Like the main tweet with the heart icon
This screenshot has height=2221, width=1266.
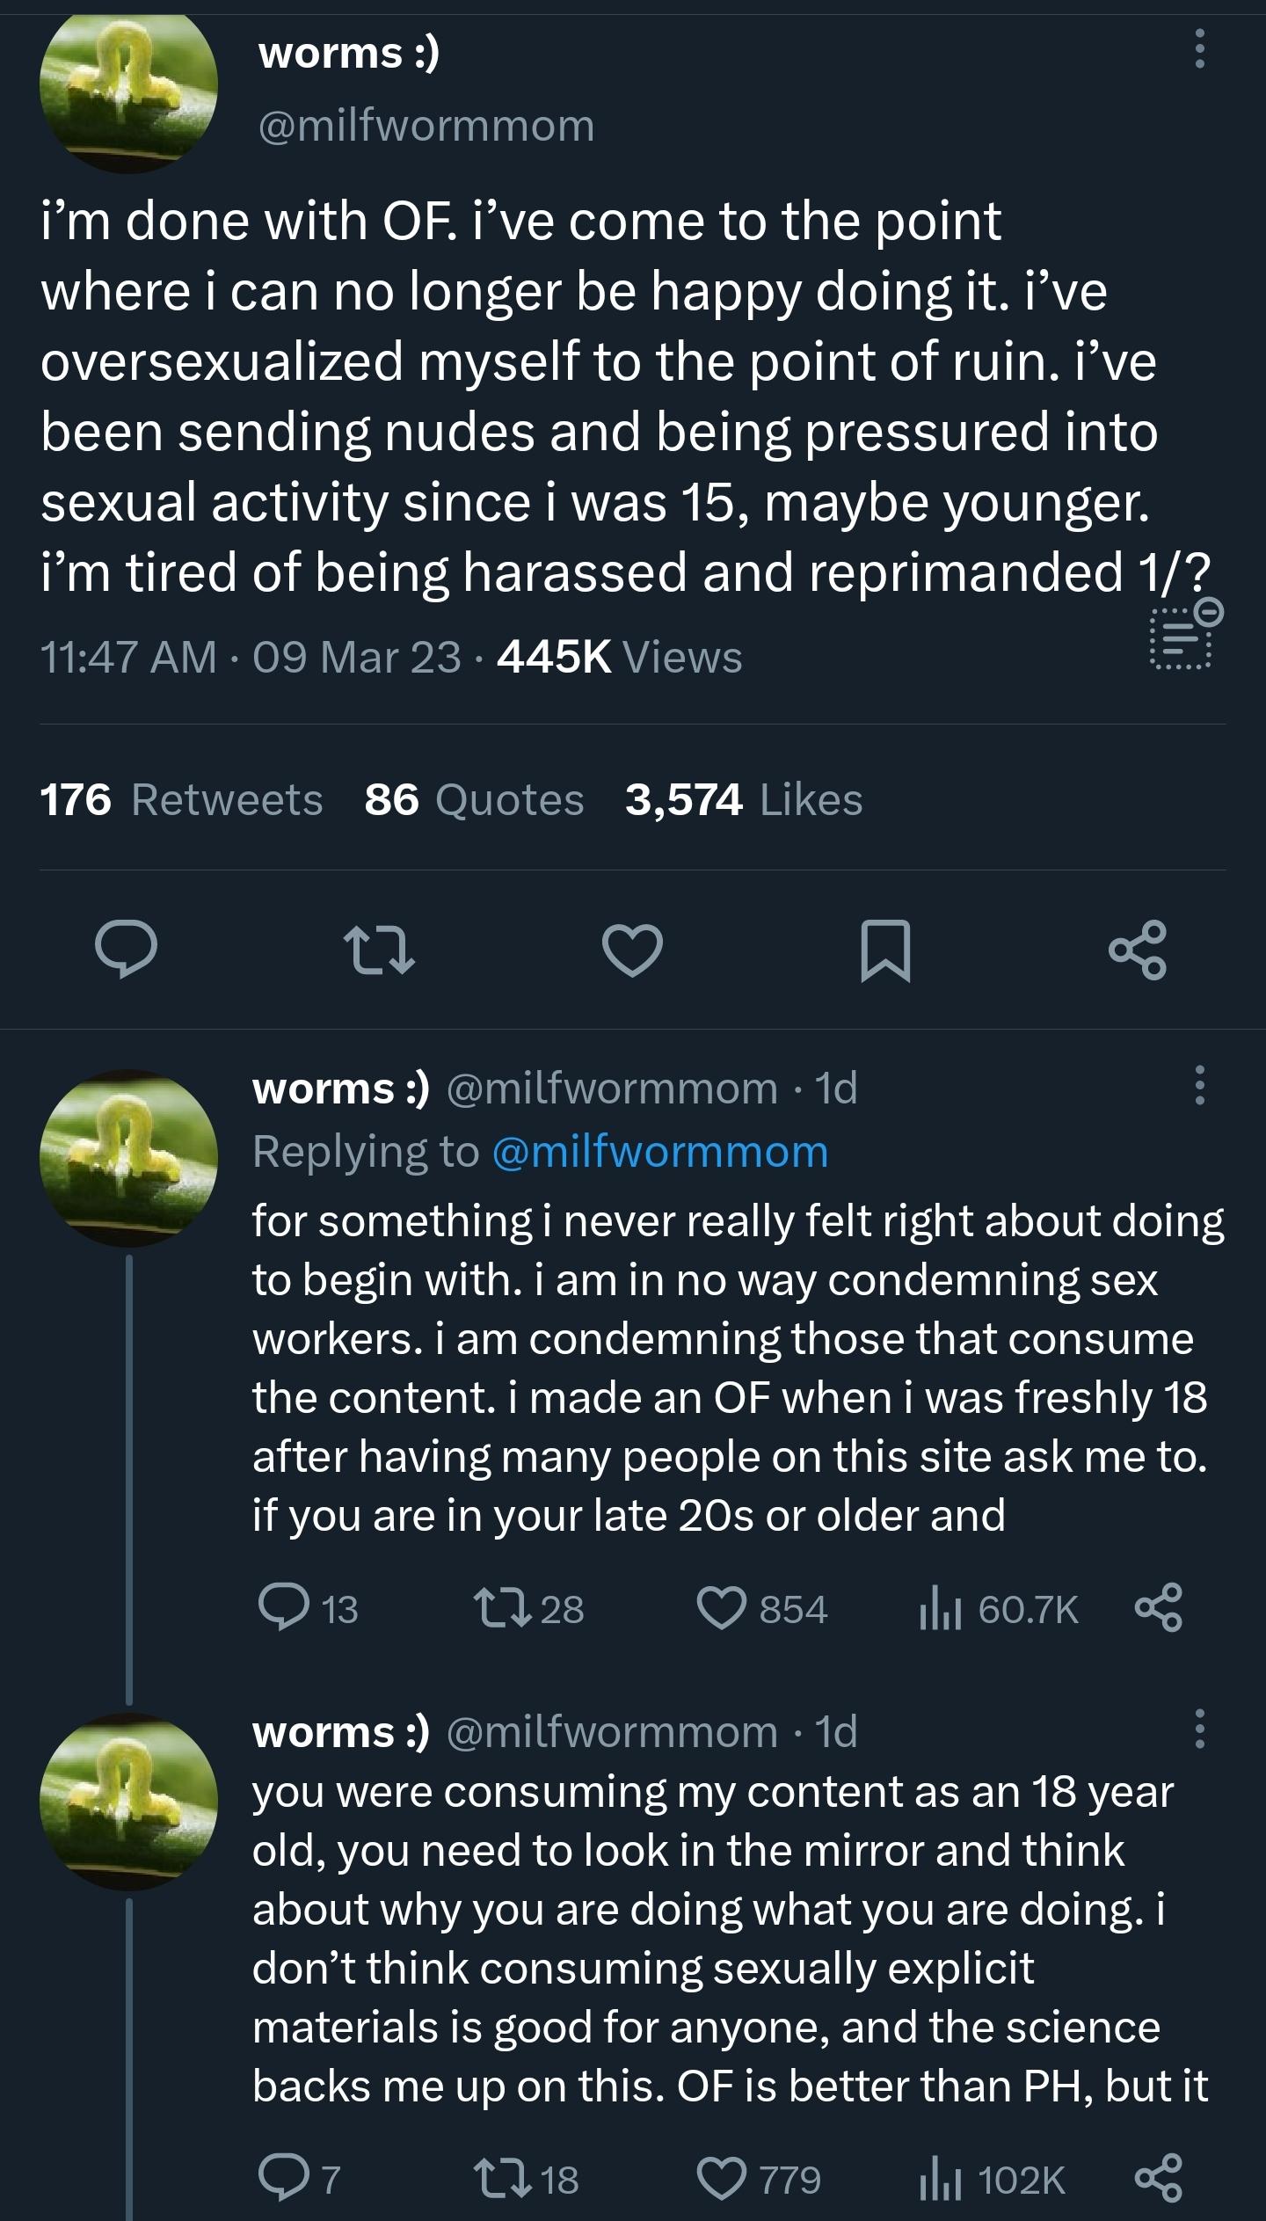coord(632,950)
